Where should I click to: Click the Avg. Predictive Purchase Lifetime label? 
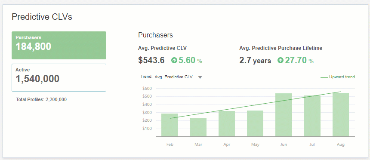click(281, 48)
